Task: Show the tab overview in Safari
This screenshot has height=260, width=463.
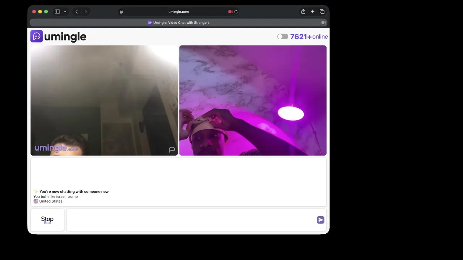Action: tap(322, 12)
